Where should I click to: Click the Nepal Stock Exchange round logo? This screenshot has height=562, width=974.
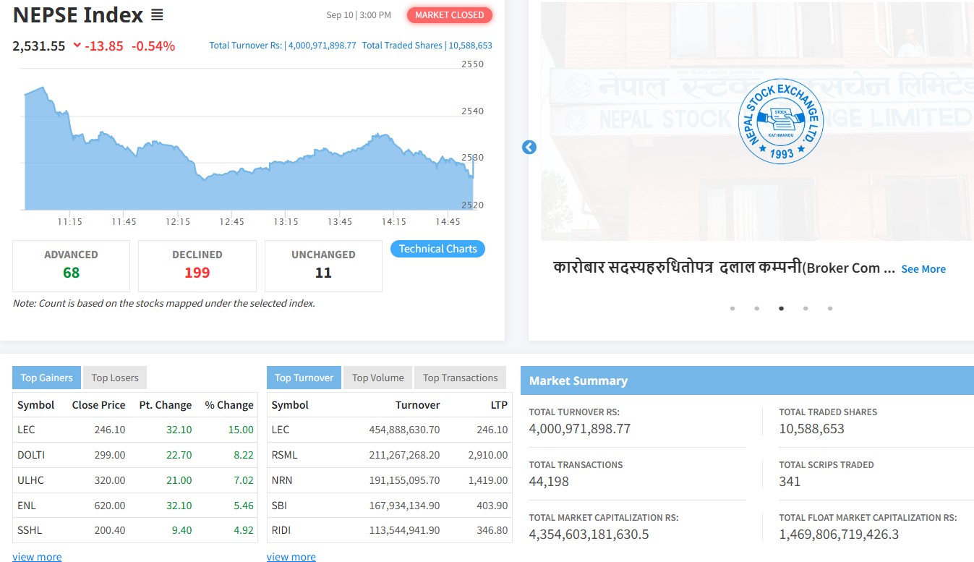point(782,122)
